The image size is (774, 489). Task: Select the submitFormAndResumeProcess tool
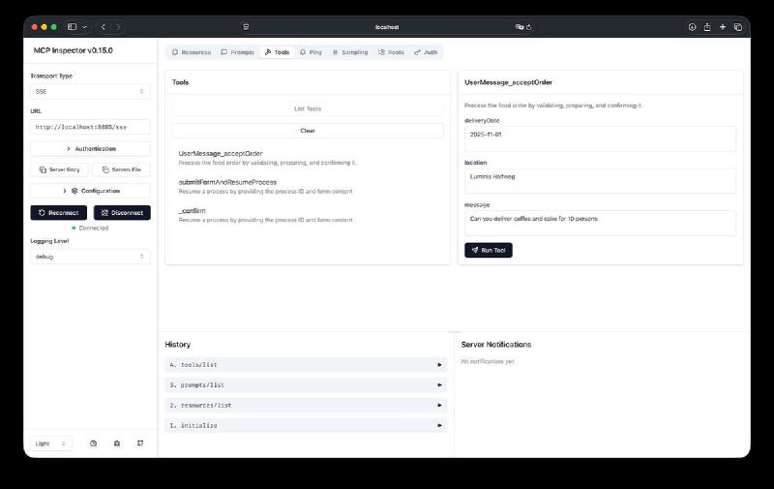pyautogui.click(x=308, y=186)
